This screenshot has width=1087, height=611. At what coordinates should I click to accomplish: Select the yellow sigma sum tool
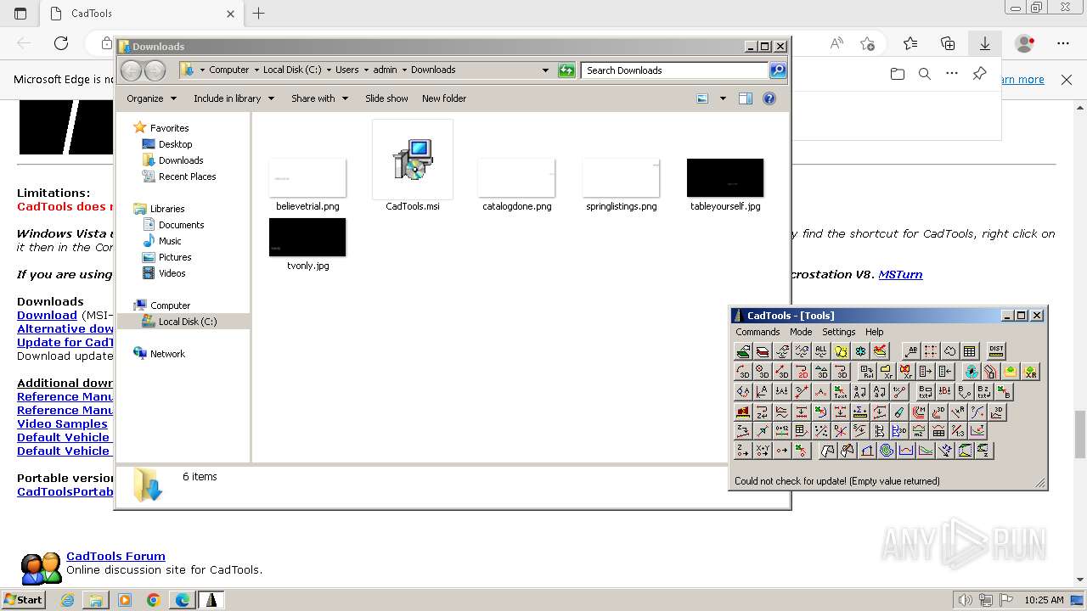point(860,412)
